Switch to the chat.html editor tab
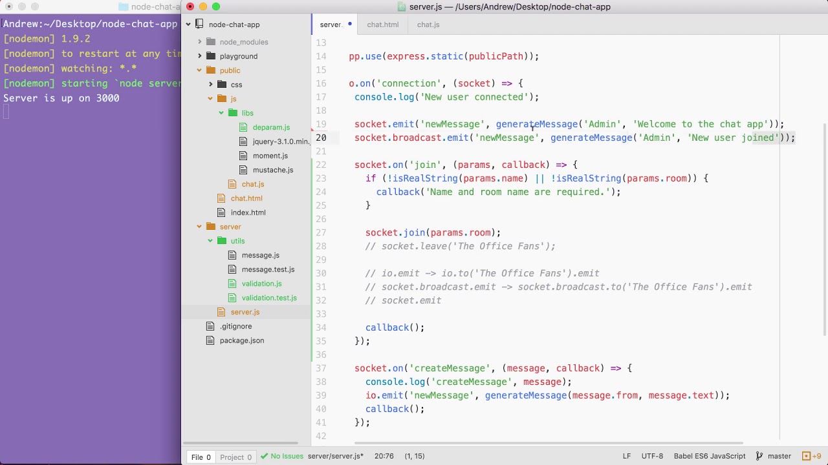Image resolution: width=828 pixels, height=465 pixels. [x=383, y=25]
